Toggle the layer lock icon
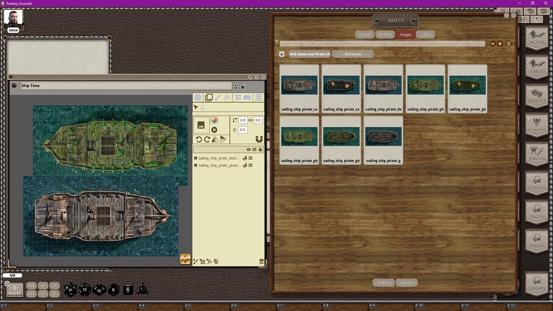This screenshot has width=553, height=311. pyautogui.click(x=260, y=149)
